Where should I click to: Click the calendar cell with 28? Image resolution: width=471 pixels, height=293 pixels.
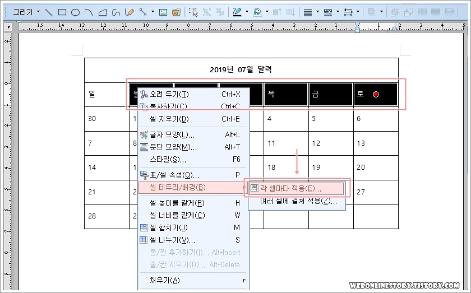click(107, 216)
